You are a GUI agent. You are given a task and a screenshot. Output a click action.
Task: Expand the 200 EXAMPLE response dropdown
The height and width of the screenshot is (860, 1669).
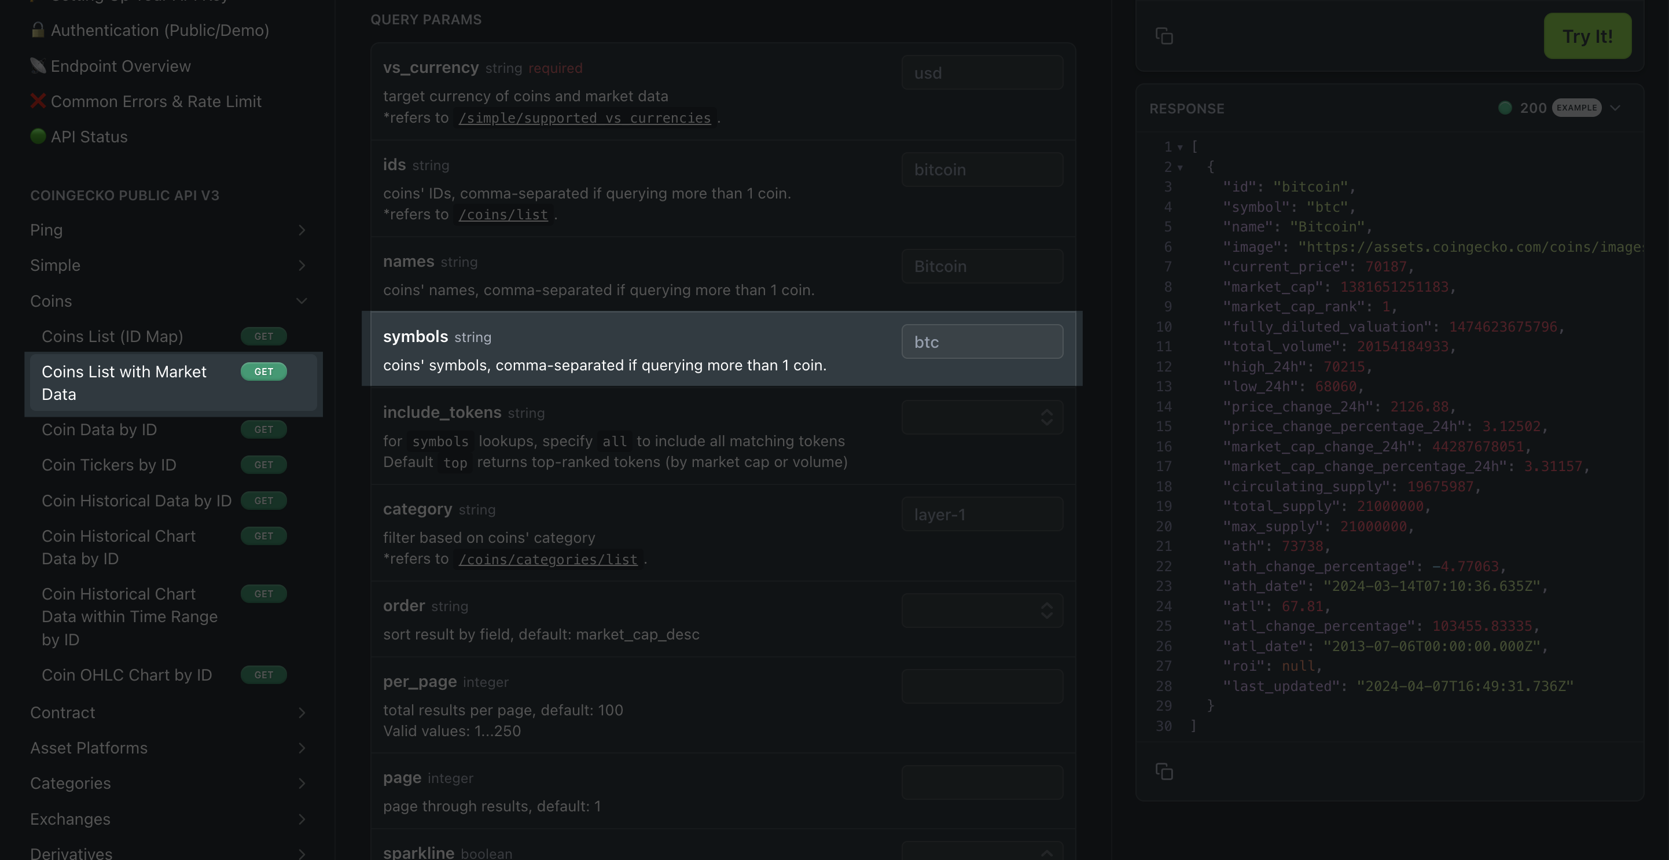coord(1613,108)
